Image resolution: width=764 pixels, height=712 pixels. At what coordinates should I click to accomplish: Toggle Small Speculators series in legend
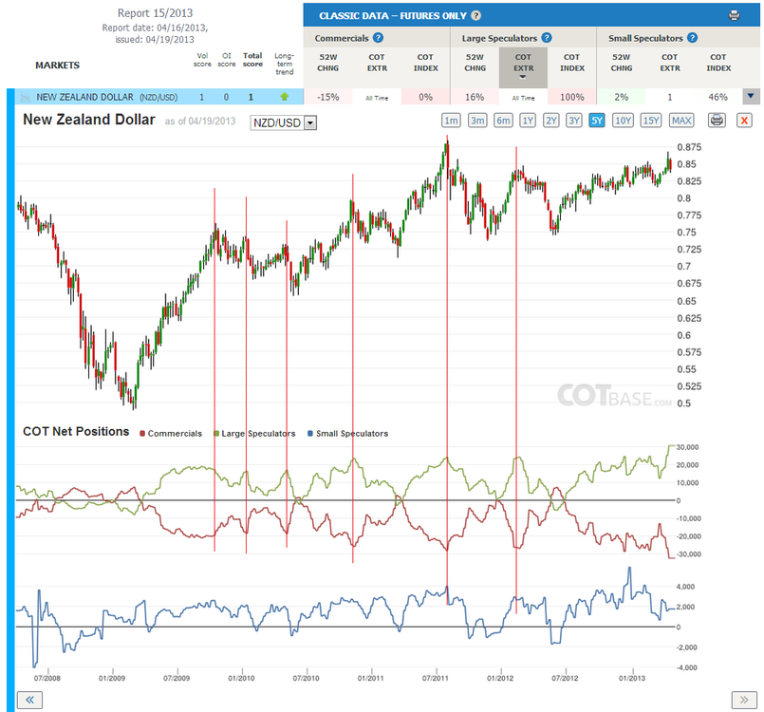348,433
